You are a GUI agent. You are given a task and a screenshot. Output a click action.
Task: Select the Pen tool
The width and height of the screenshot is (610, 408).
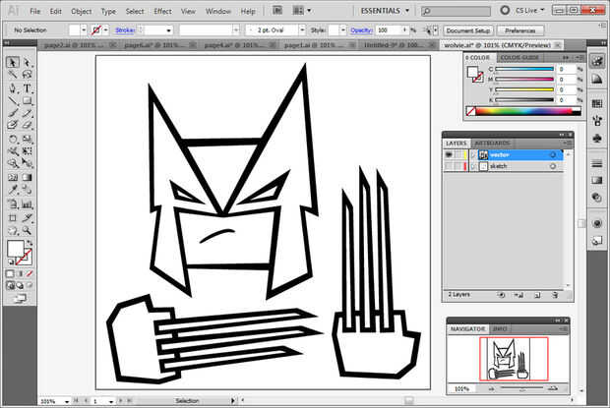click(x=13, y=87)
